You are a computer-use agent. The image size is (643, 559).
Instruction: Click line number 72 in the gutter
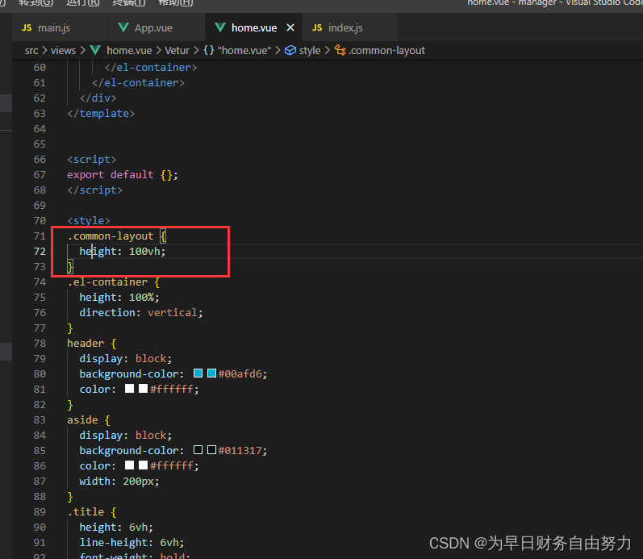tap(40, 252)
